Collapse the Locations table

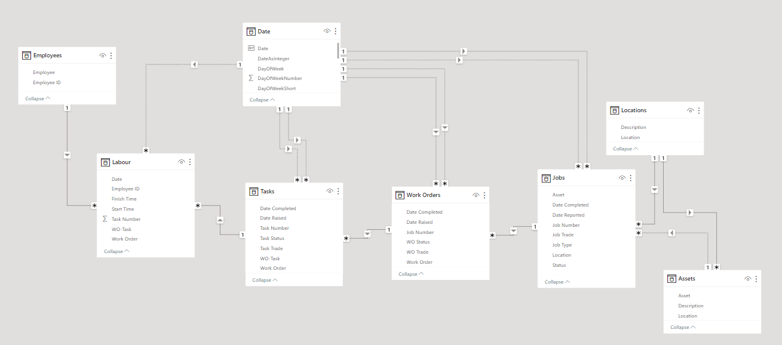coord(625,149)
